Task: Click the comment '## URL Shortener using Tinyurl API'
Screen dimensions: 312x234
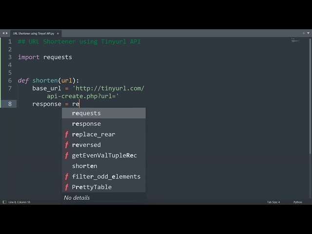Action: pos(79,41)
